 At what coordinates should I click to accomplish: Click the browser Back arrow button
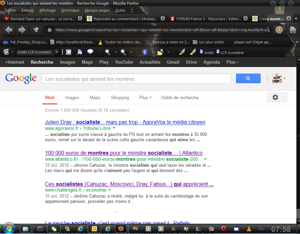(x=9, y=30)
